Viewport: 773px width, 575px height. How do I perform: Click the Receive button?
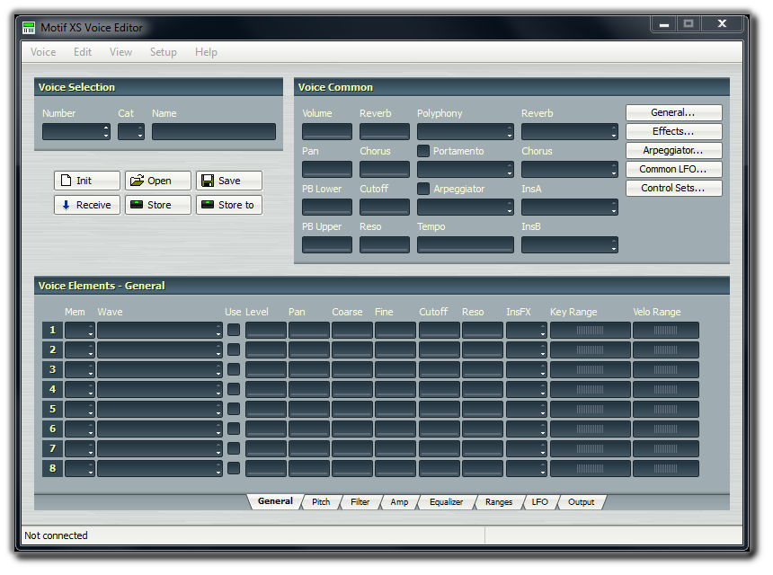coord(87,205)
